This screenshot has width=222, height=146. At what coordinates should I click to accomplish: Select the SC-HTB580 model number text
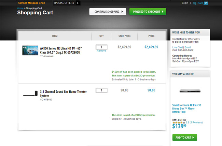(x=46, y=100)
